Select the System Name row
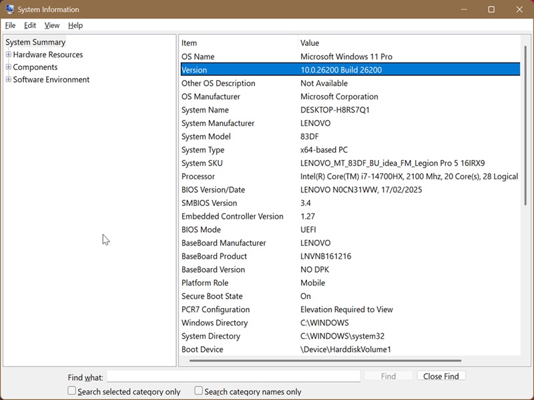The image size is (534, 400). pos(350,110)
